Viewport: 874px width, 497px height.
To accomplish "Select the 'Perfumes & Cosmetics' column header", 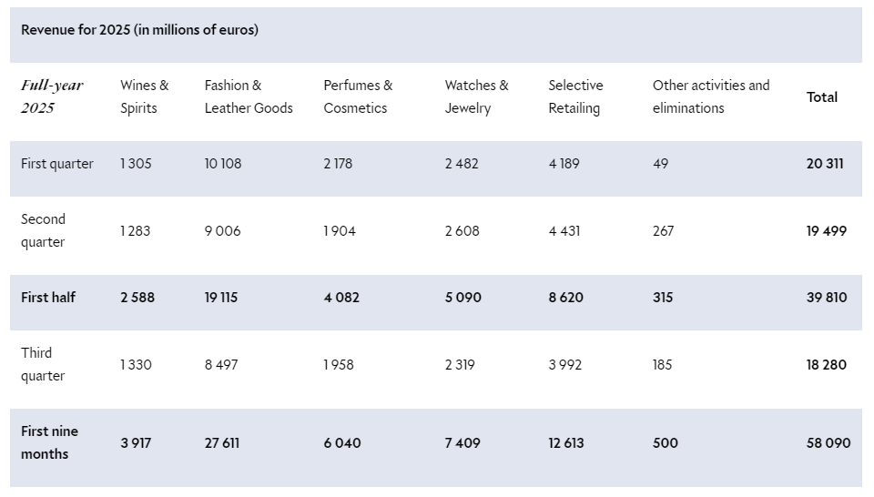I will (x=358, y=96).
